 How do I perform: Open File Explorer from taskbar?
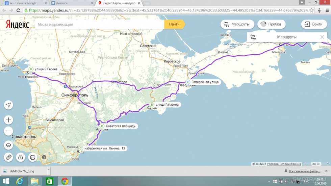[34, 181]
